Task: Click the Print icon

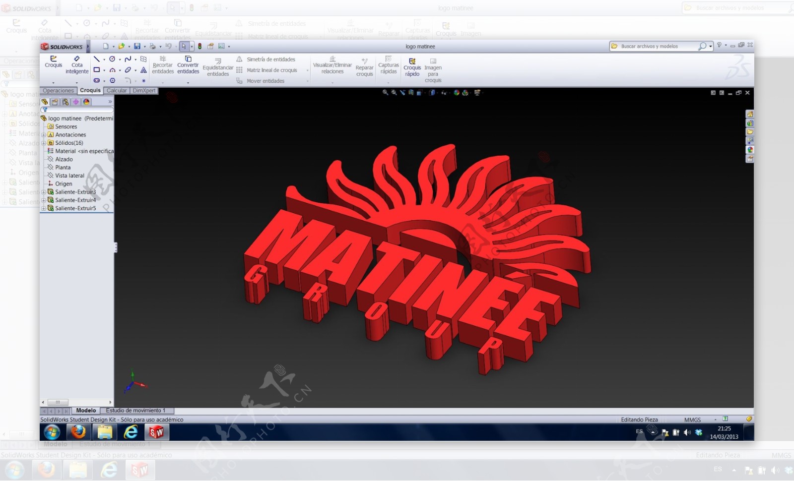Action: [x=152, y=46]
